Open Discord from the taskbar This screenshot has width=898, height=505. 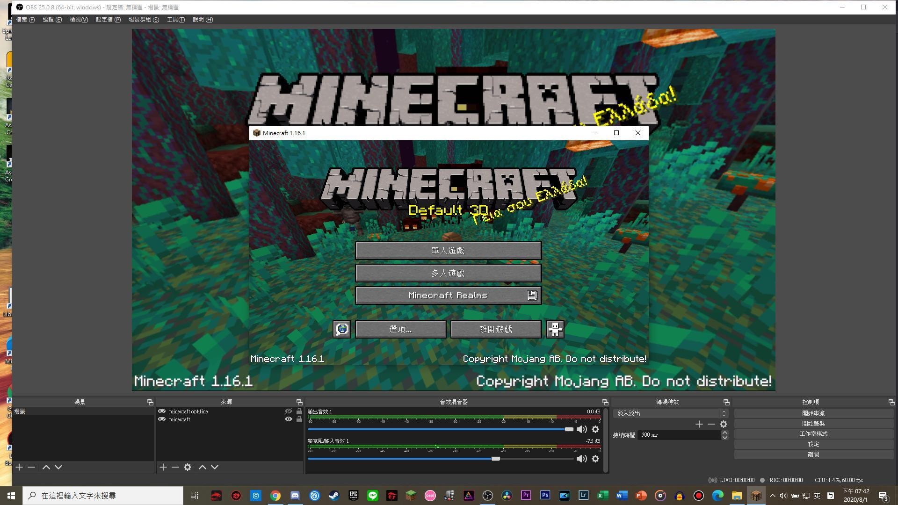pyautogui.click(x=295, y=496)
